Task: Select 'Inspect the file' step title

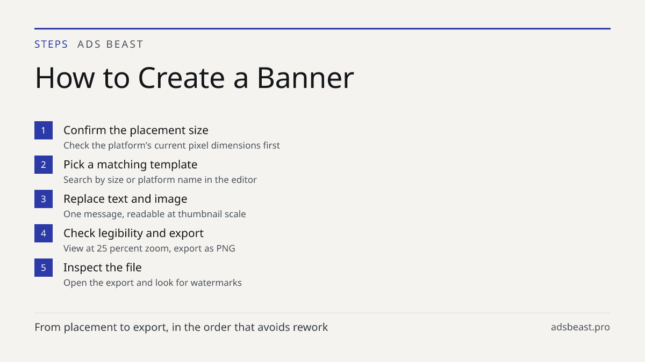Action: click(x=103, y=268)
